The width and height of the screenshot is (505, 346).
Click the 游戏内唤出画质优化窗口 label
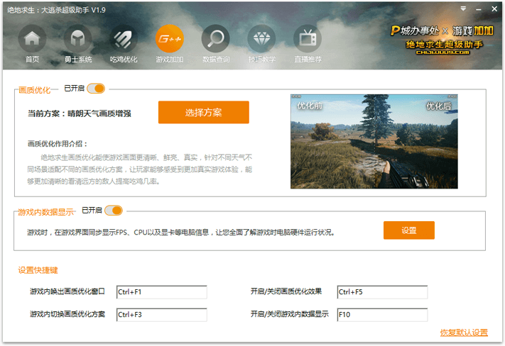67,291
